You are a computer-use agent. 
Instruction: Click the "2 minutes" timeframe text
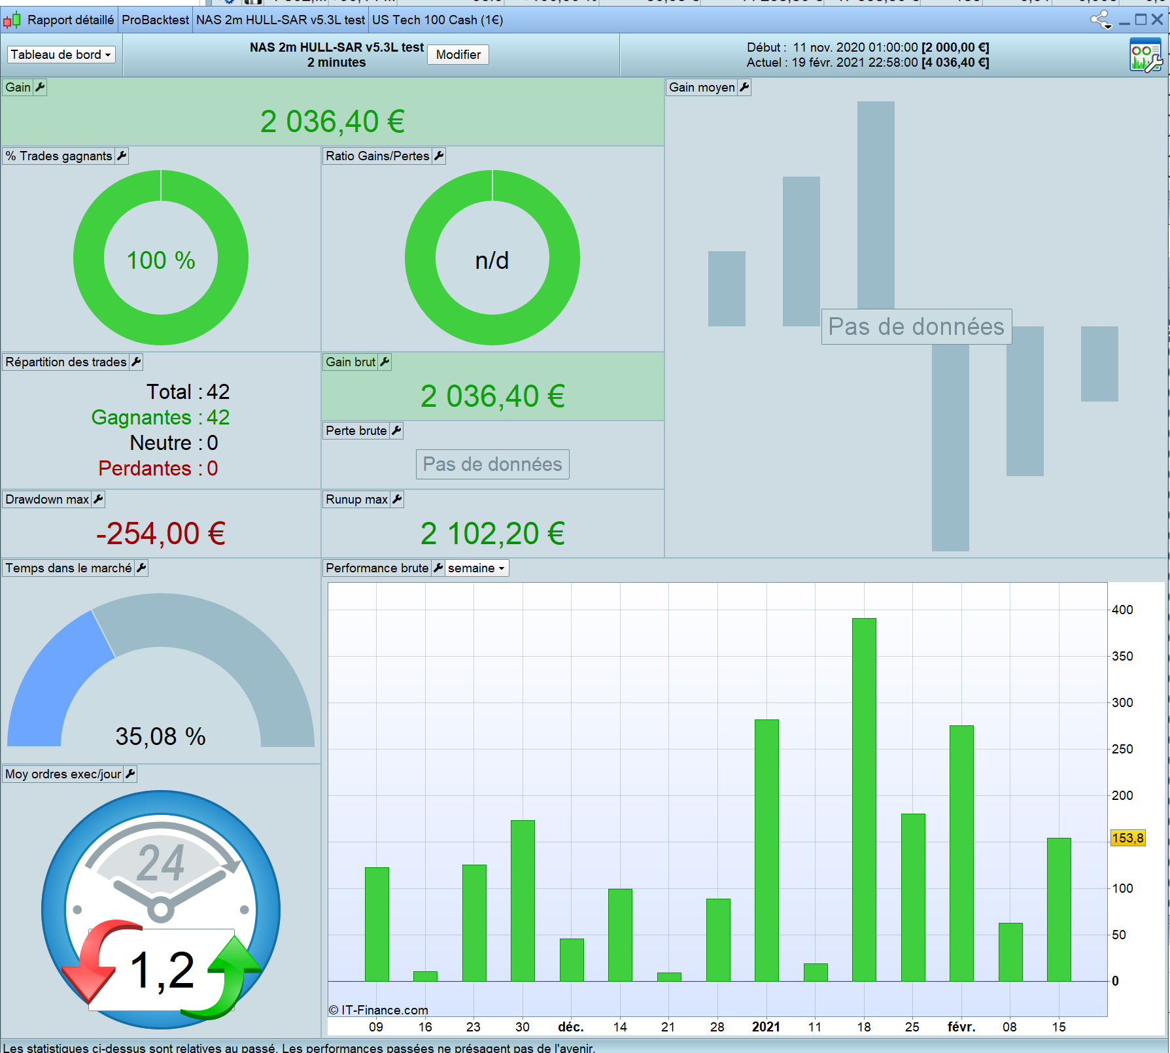point(337,63)
